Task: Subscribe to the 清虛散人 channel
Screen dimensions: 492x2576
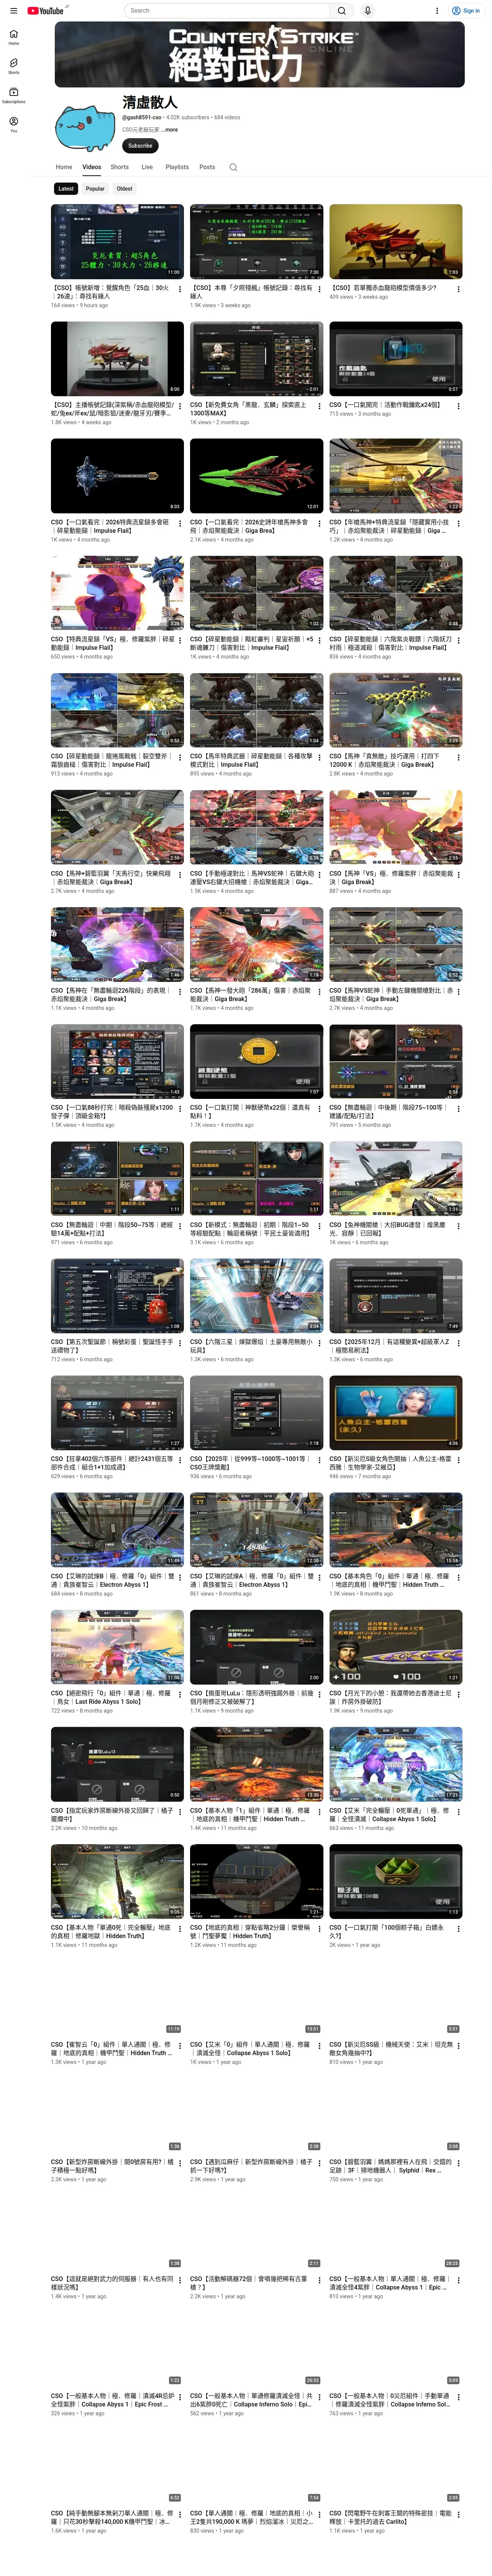Action: [x=140, y=146]
